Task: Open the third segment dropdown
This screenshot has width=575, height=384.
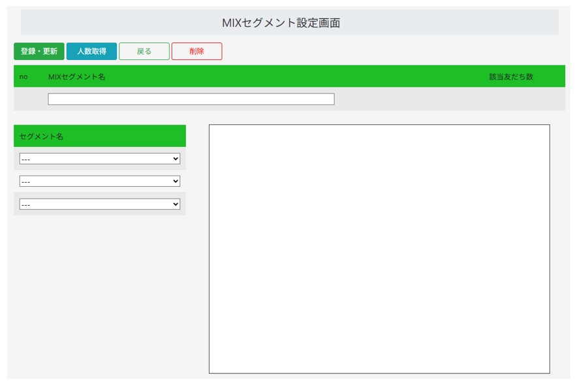Action: click(100, 204)
